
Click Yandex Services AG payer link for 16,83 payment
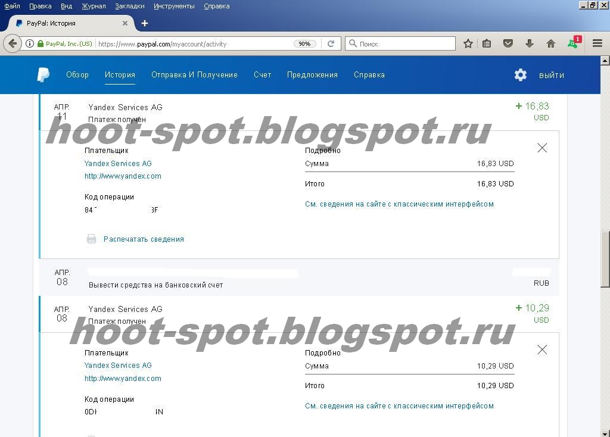118,163
